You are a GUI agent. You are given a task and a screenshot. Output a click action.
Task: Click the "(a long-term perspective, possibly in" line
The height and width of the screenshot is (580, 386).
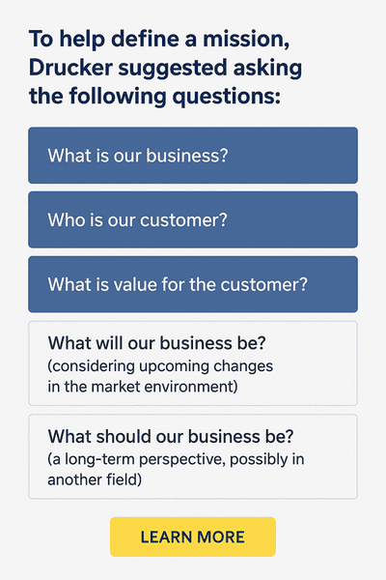coord(176,459)
